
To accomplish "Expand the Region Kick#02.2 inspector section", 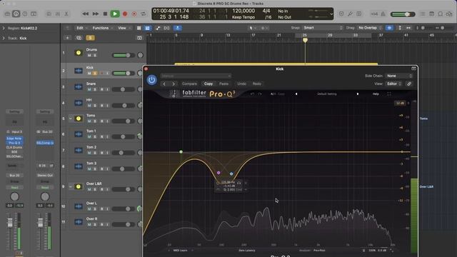I will click(x=4, y=29).
